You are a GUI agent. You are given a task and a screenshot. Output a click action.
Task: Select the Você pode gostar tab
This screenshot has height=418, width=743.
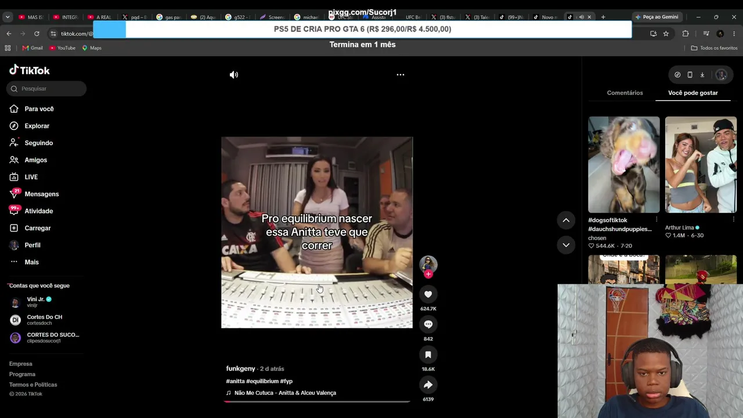pos(692,93)
